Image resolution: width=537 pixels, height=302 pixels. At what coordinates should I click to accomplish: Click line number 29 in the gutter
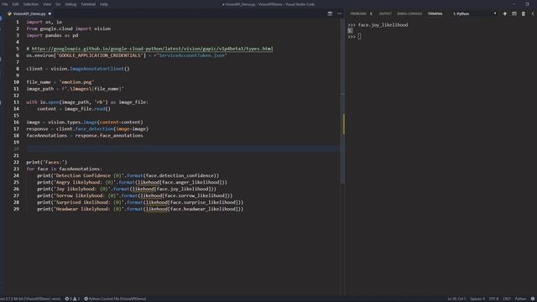click(x=17, y=209)
